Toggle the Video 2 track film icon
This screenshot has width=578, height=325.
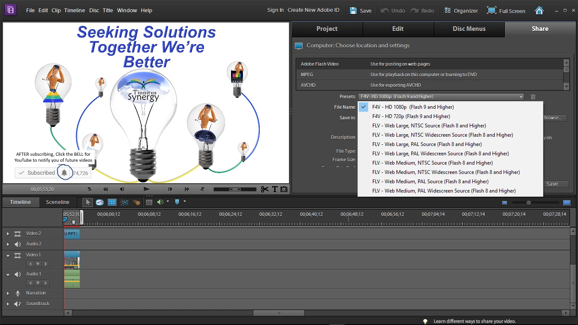(x=18, y=234)
